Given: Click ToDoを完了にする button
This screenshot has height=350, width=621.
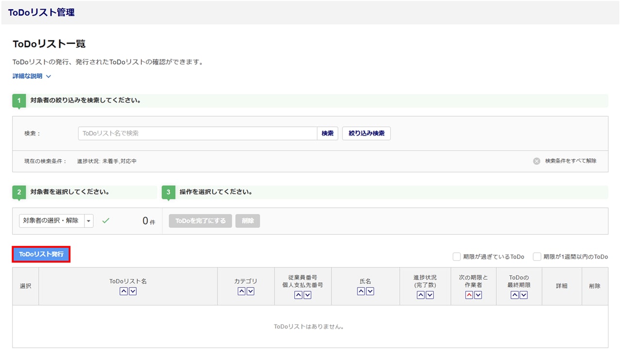Looking at the screenshot, I should (200, 221).
